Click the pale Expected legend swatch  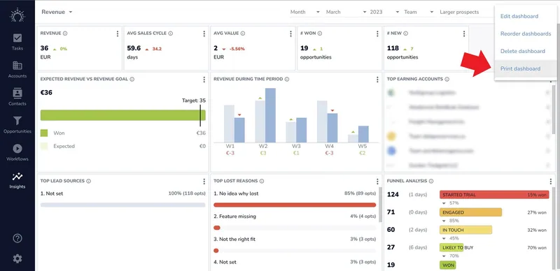coord(44,146)
